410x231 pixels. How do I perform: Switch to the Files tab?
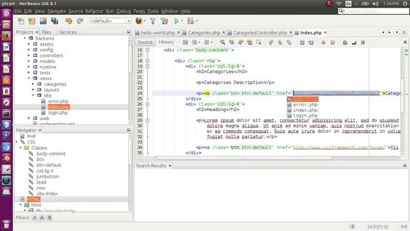click(x=46, y=32)
